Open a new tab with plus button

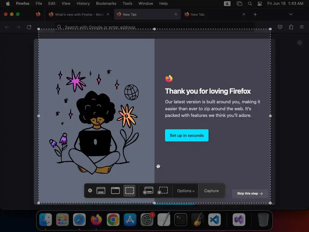(255, 14)
